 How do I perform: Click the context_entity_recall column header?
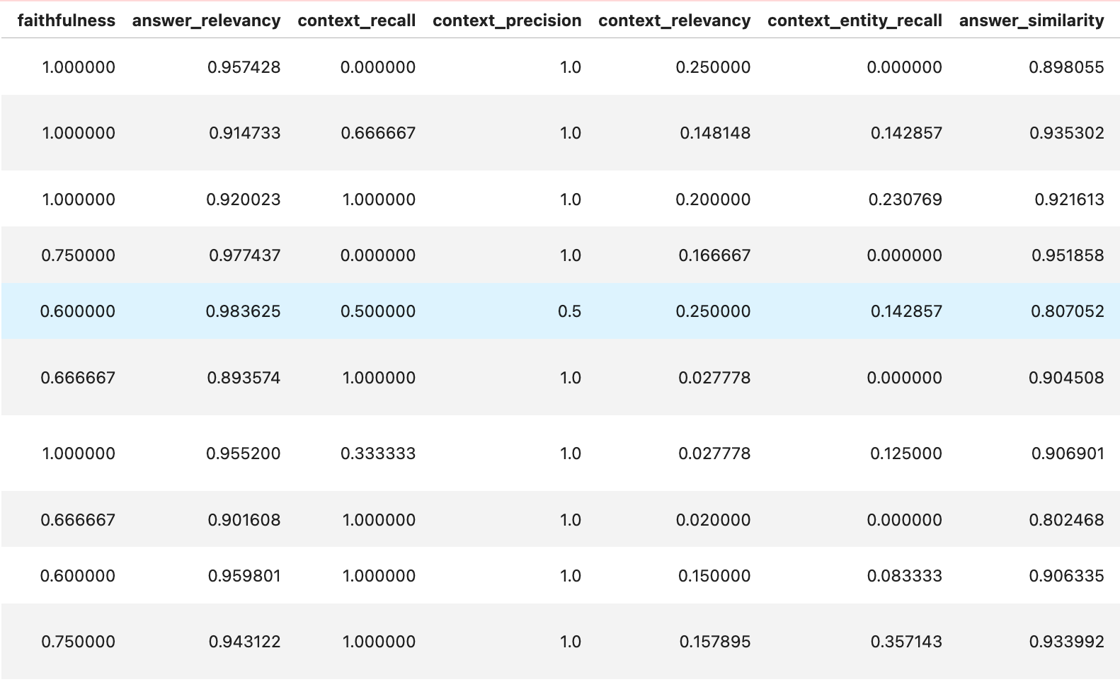point(855,21)
